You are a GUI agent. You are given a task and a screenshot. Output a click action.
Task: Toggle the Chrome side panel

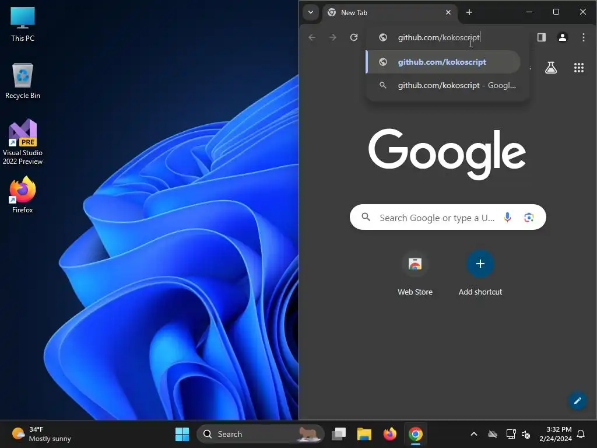coord(542,37)
